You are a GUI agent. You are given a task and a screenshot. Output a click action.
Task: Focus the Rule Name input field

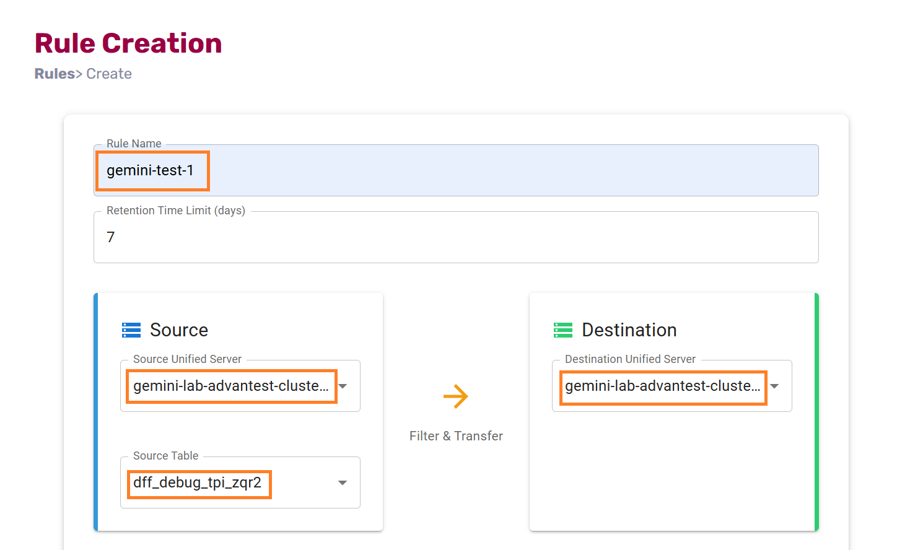pyautogui.click(x=496, y=170)
